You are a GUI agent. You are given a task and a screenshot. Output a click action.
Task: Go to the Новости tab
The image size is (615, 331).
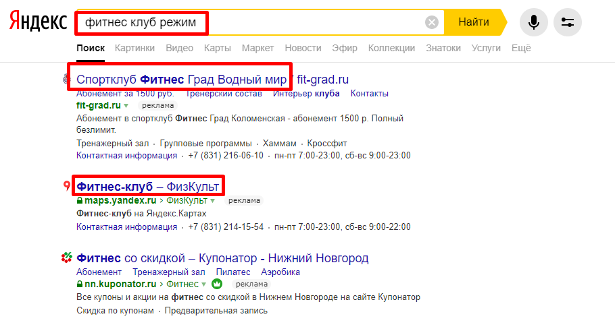coord(303,48)
